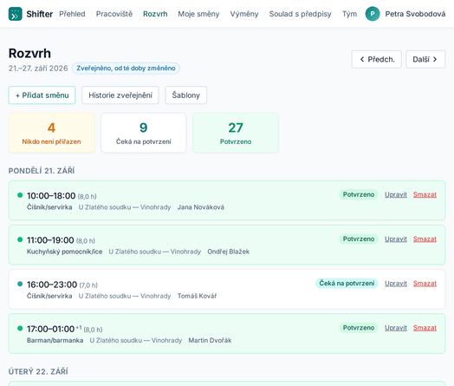Open Moje směny page
The width and height of the screenshot is (454, 386).
point(198,14)
